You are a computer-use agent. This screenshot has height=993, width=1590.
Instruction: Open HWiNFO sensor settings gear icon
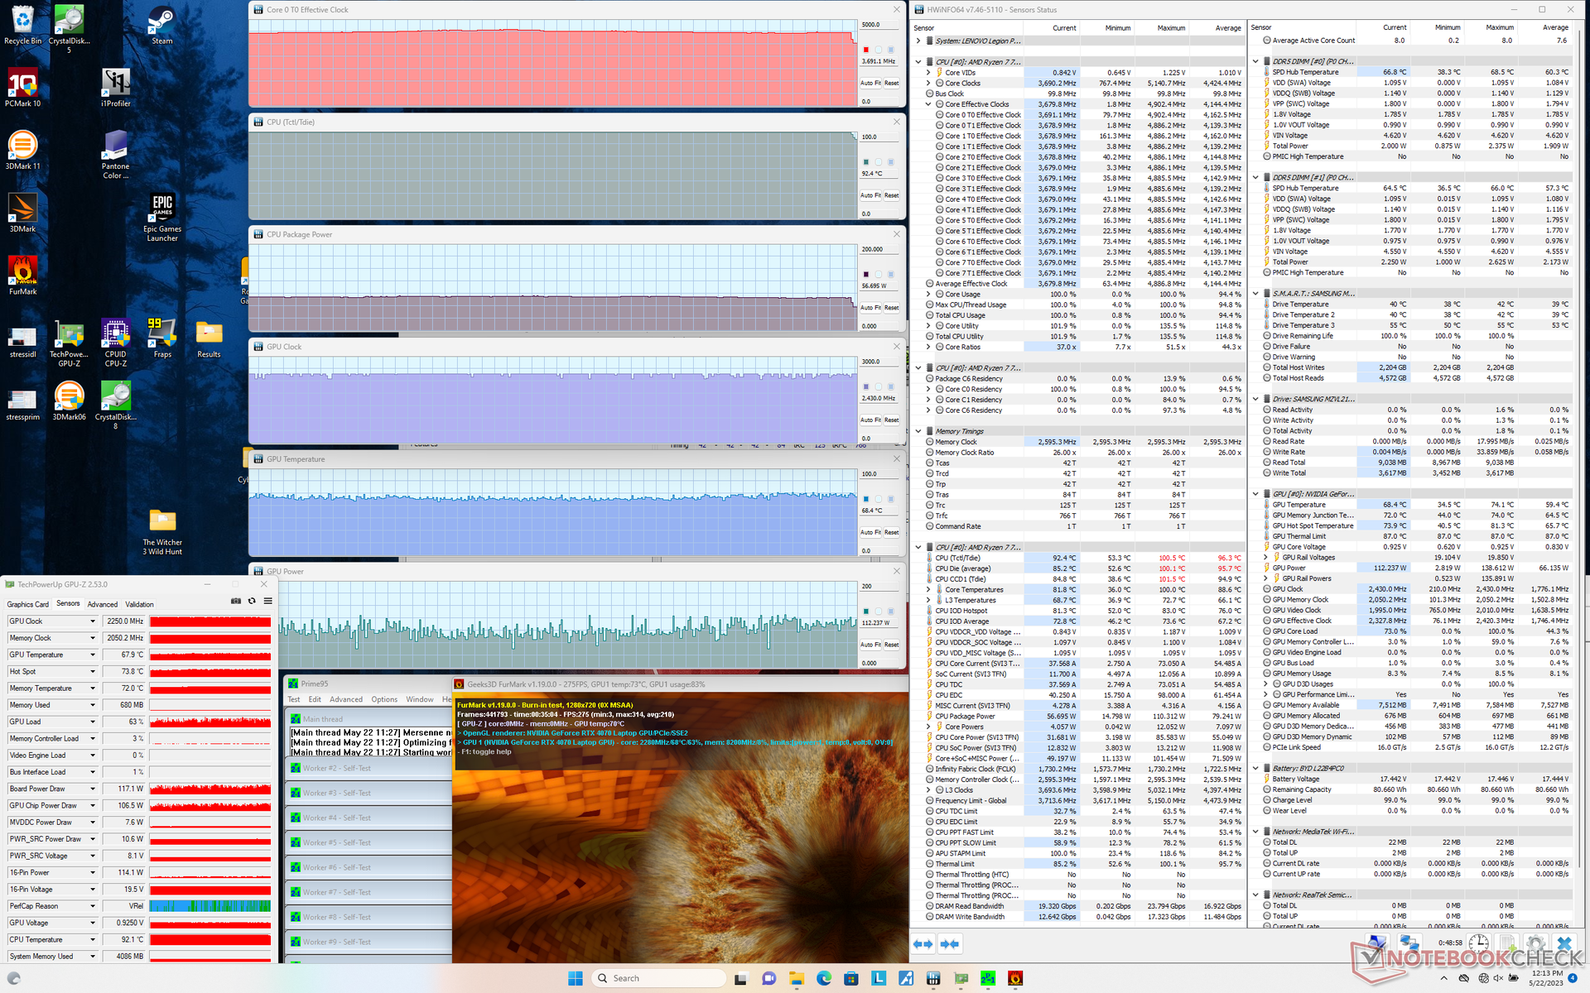click(1535, 943)
